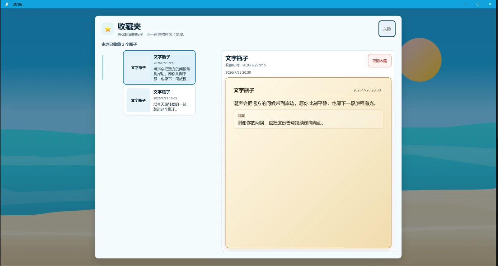Click the 漂流瓶 app icon in title bar
The height and width of the screenshot is (266, 498).
tap(7, 4)
